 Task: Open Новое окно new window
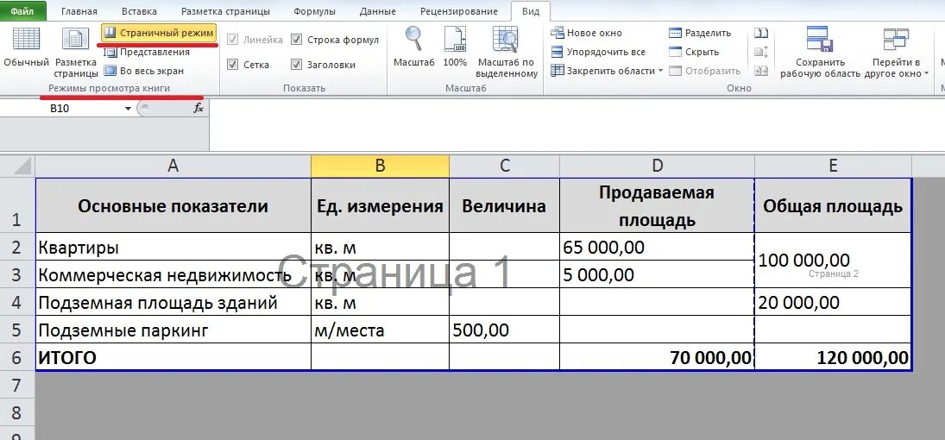586,33
